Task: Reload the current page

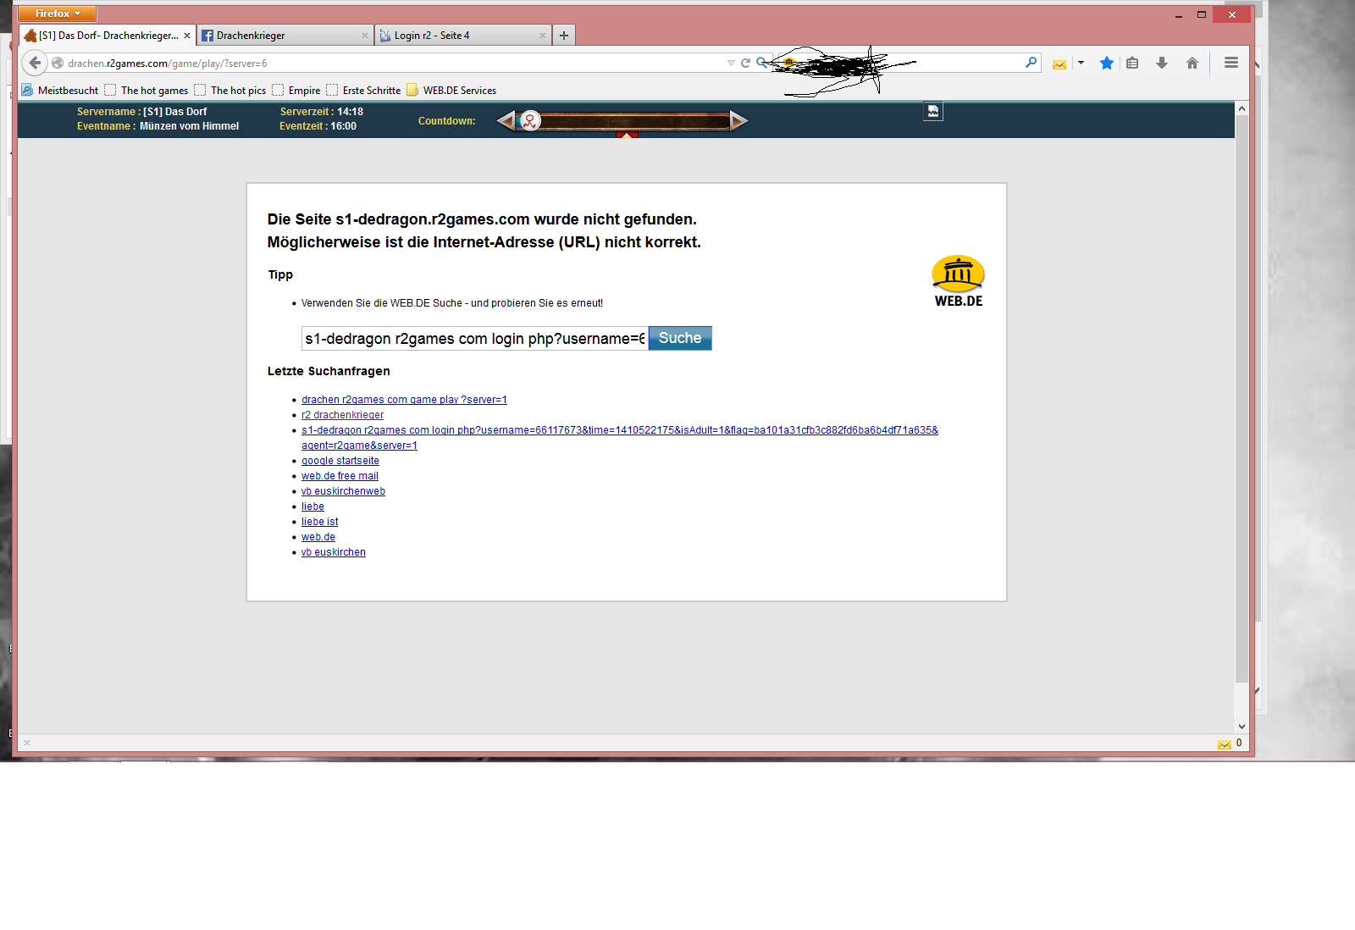Action: click(745, 63)
